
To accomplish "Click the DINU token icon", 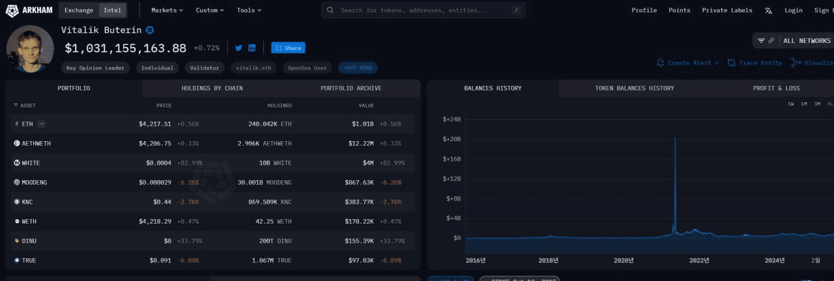I will tap(17, 241).
